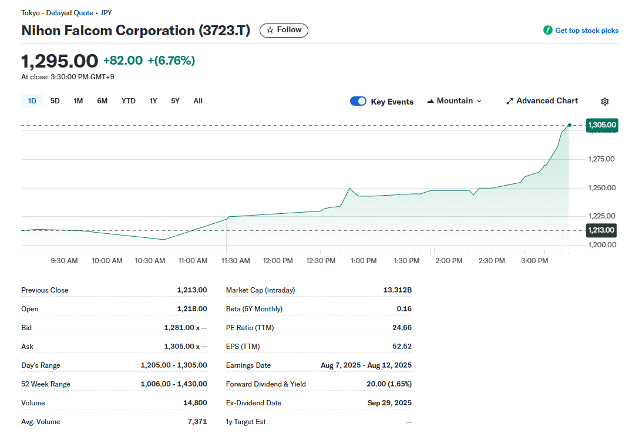Image resolution: width=629 pixels, height=440 pixels.
Task: Select the 1M chart range
Action: pos(78,101)
